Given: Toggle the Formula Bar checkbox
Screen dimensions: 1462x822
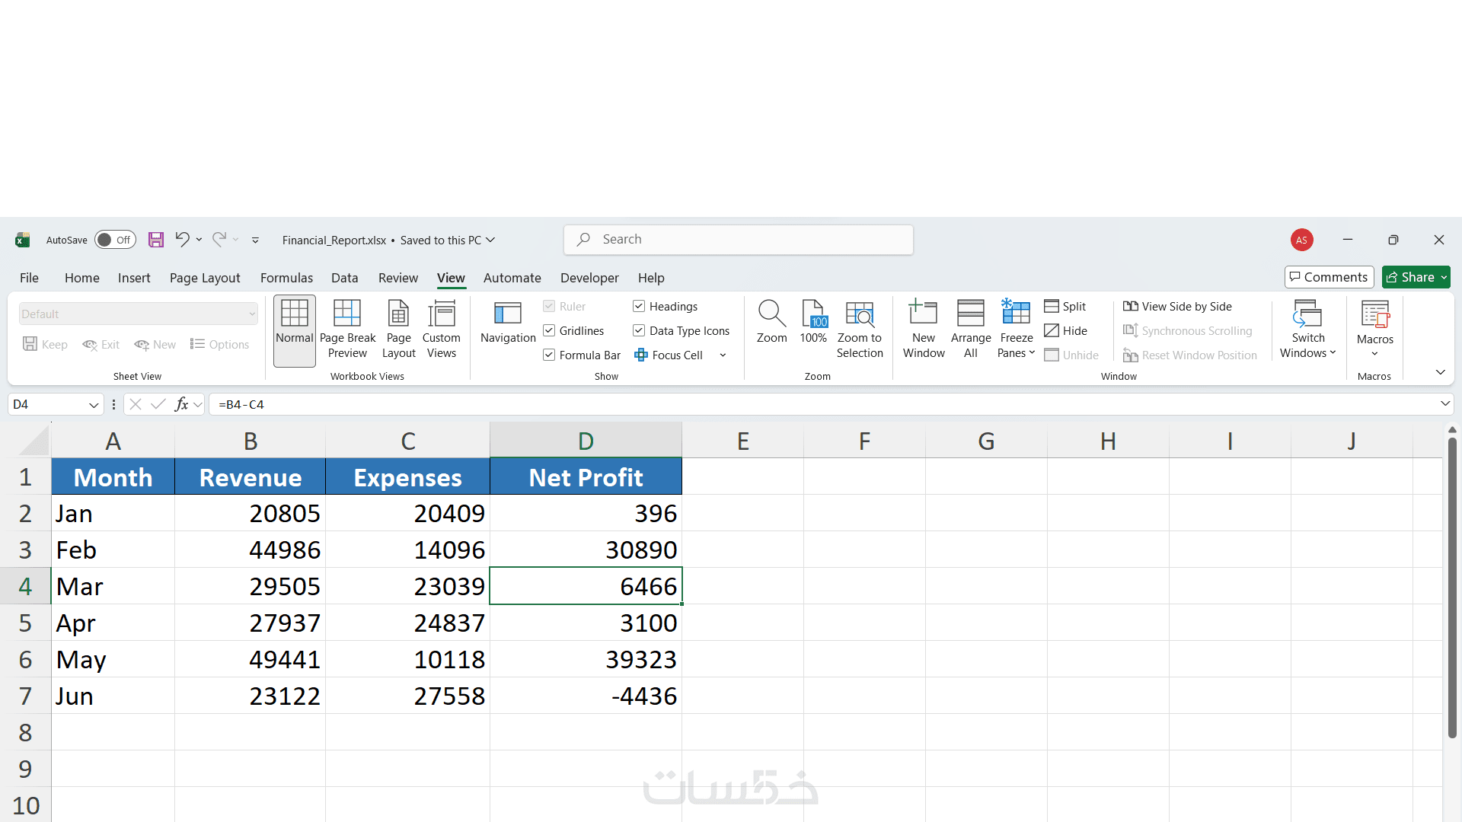Looking at the screenshot, I should pyautogui.click(x=549, y=355).
